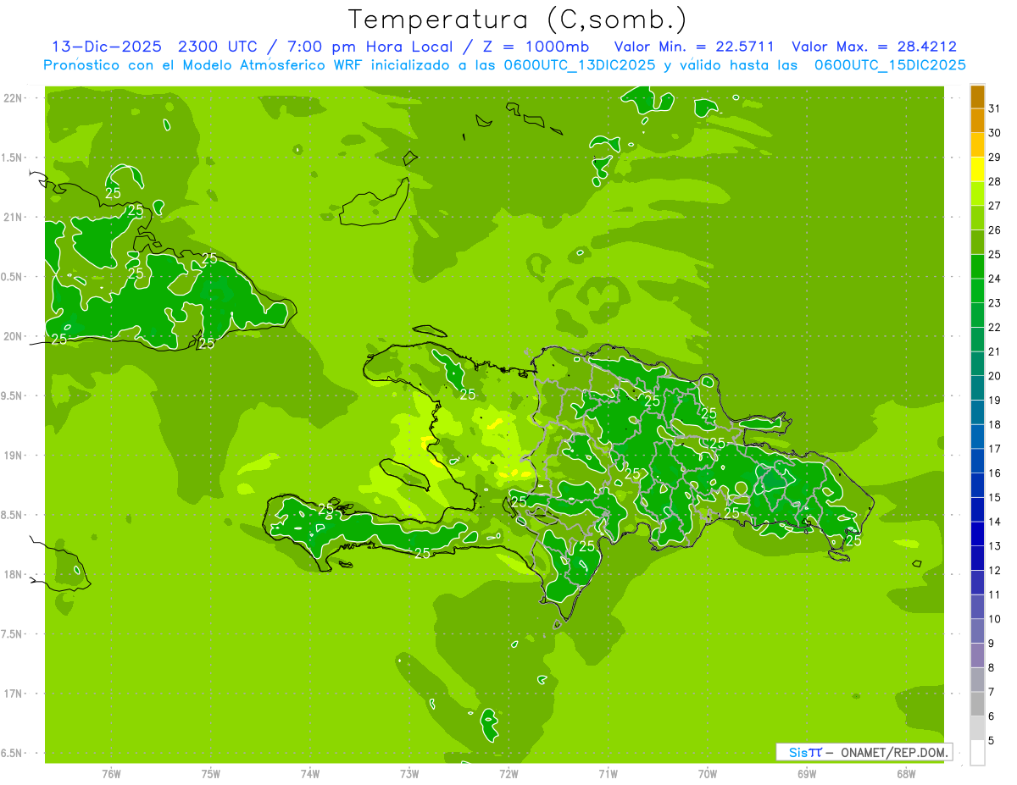Select the date text "13-Dic-2025"
Image resolution: width=1017 pixels, height=785 pixels.
click(x=106, y=47)
